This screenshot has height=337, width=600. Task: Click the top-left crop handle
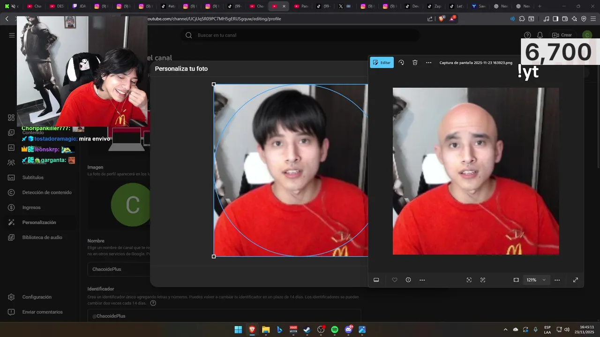tap(214, 84)
